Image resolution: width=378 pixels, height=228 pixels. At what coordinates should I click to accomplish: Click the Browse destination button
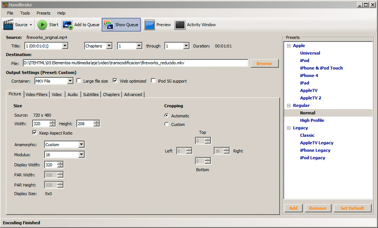265,63
